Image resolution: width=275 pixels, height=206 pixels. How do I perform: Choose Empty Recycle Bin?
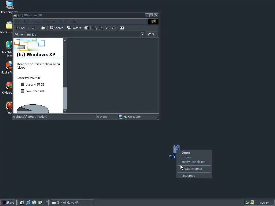(194, 162)
